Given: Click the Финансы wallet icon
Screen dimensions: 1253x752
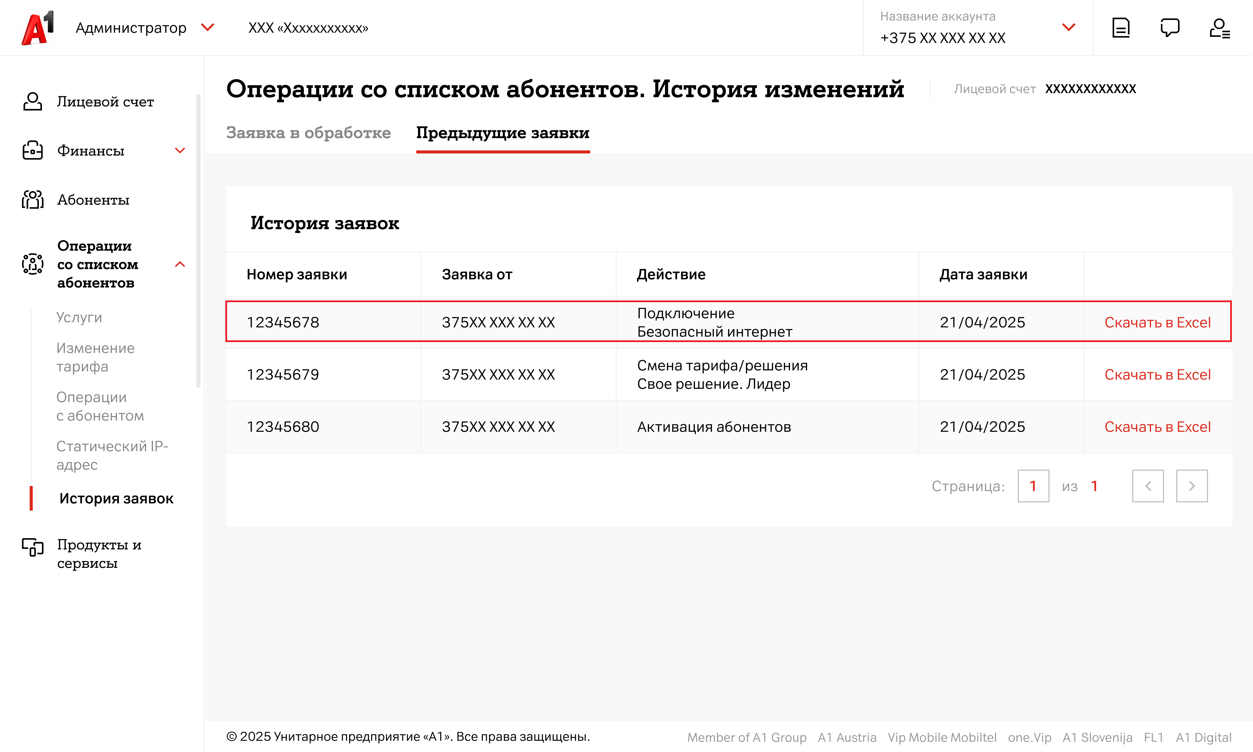Looking at the screenshot, I should (x=32, y=150).
